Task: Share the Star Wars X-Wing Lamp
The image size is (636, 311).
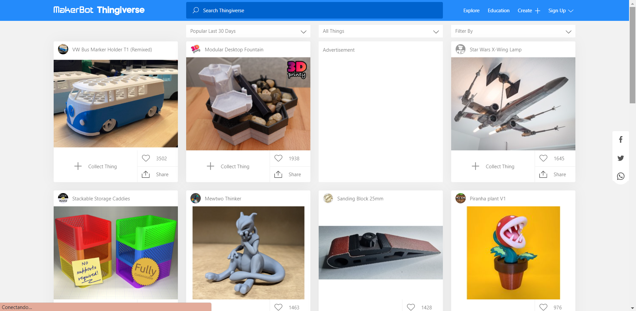Action: click(x=553, y=174)
